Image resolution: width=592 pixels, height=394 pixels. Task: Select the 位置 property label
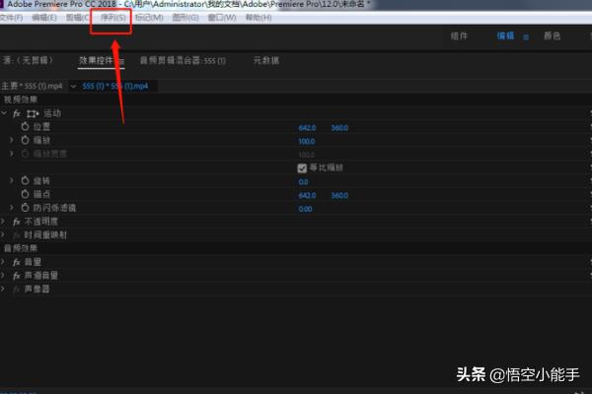tap(41, 127)
